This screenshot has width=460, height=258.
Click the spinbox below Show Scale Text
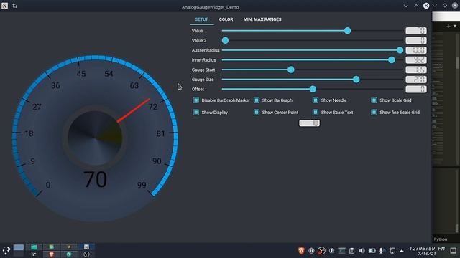(x=309, y=123)
